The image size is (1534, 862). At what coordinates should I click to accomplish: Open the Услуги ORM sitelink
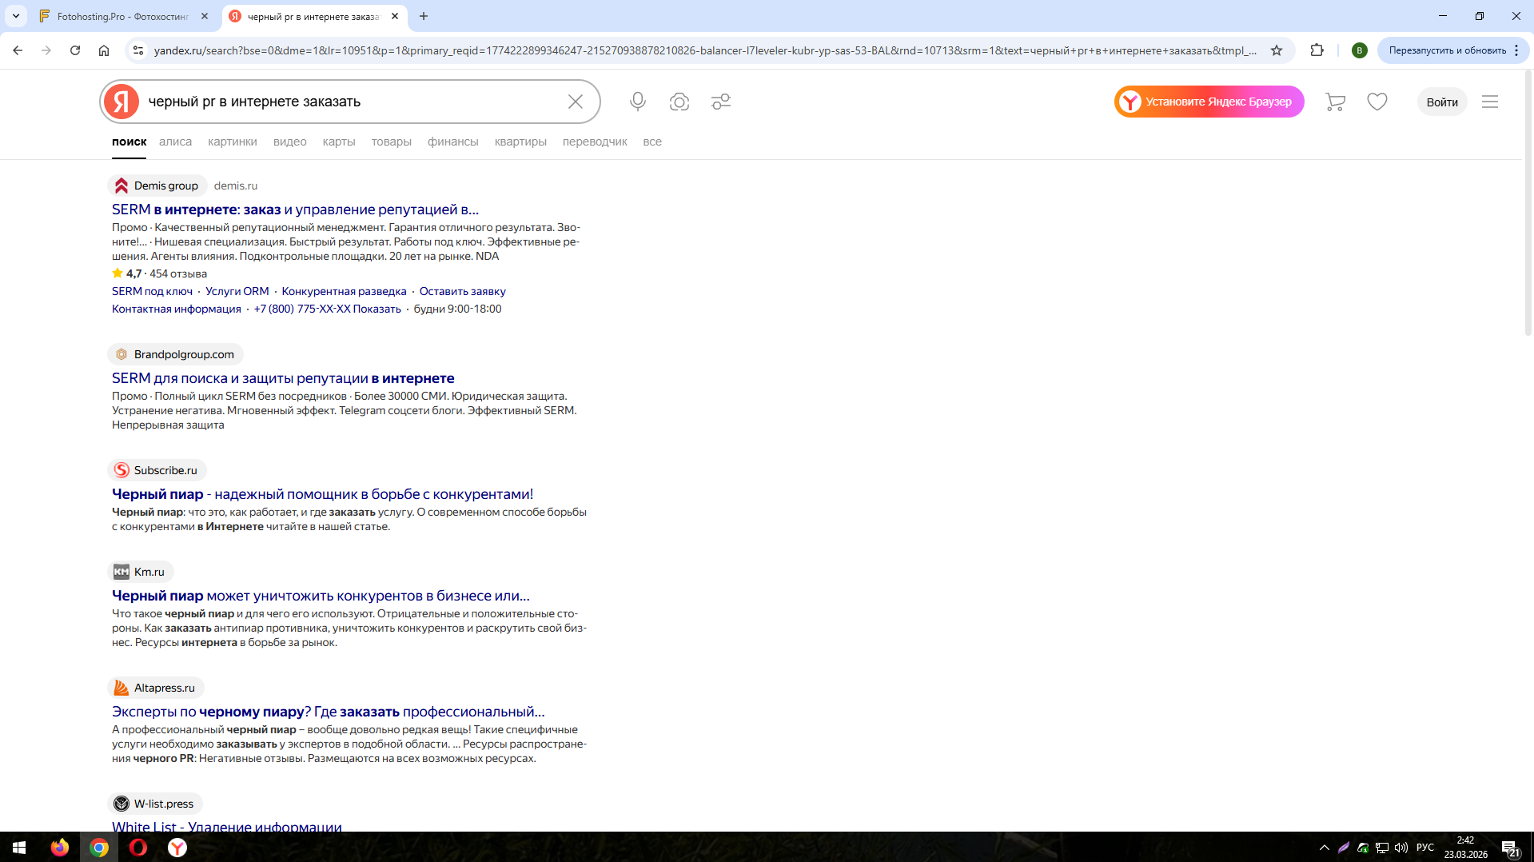(x=237, y=291)
